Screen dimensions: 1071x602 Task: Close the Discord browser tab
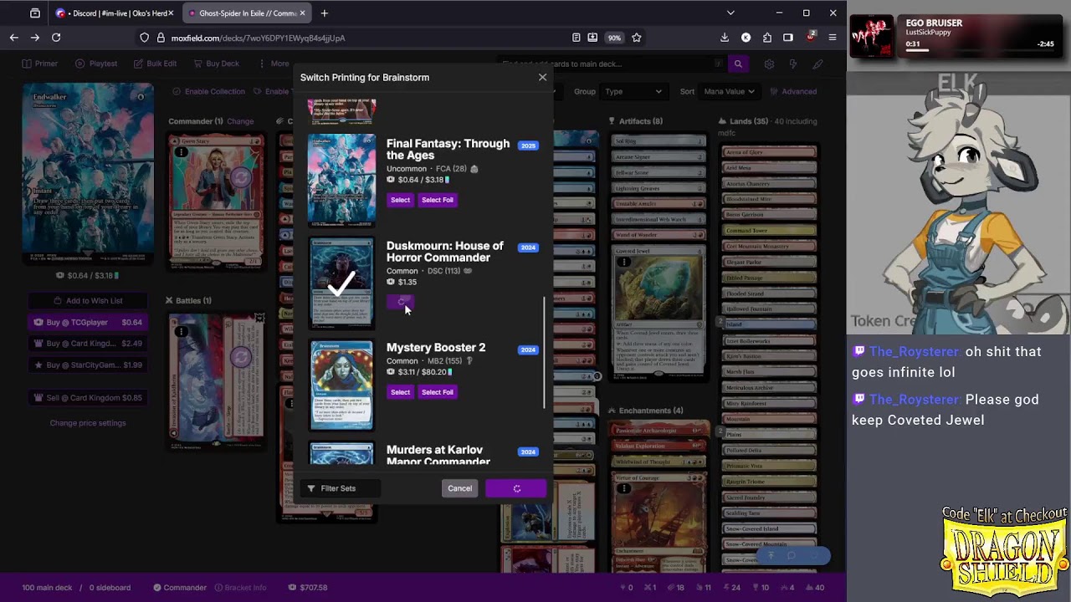(171, 13)
